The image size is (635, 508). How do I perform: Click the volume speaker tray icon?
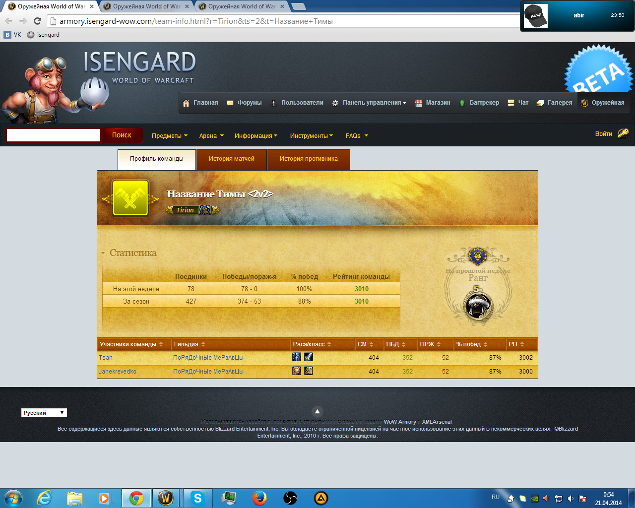tap(571, 499)
